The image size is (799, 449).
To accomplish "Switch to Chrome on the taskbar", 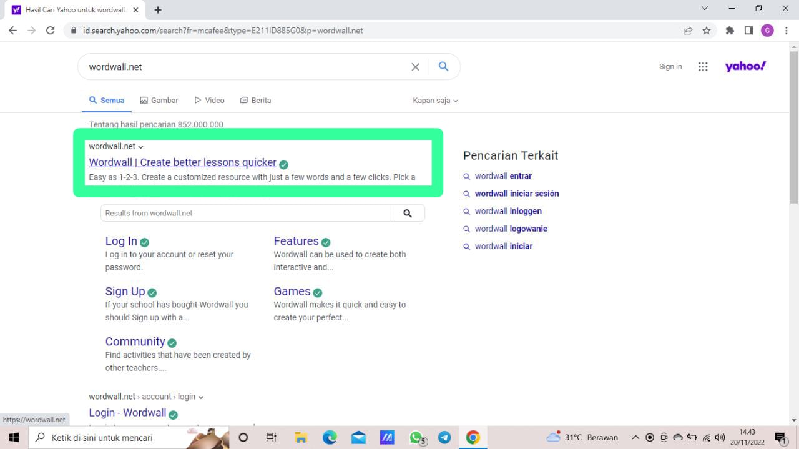I will 473,437.
